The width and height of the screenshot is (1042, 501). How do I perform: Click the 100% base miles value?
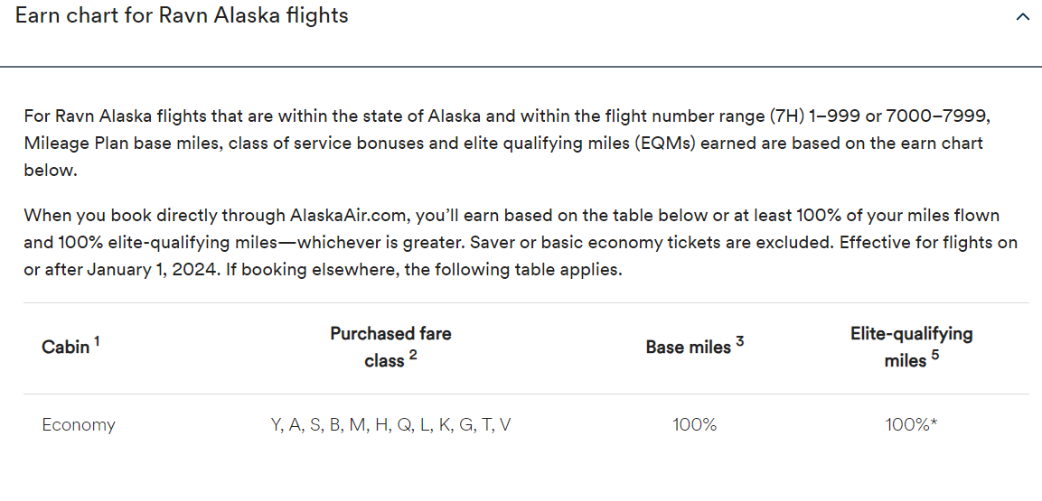click(694, 424)
